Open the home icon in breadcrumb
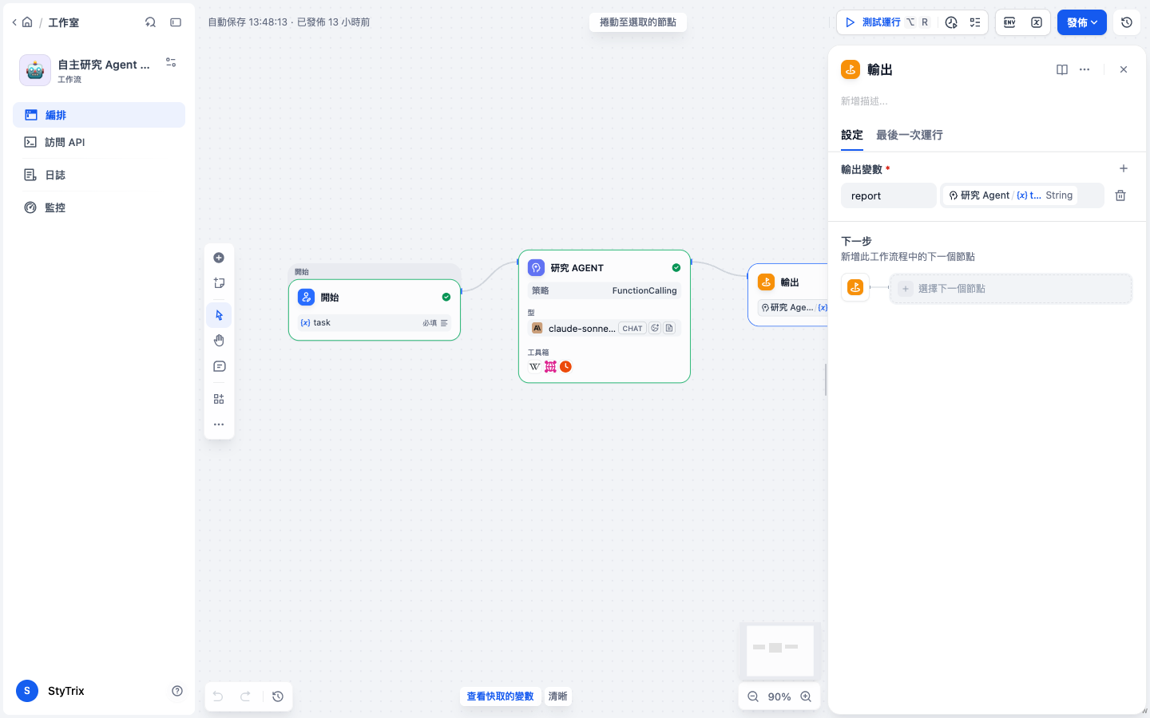1150x718 pixels. (27, 22)
